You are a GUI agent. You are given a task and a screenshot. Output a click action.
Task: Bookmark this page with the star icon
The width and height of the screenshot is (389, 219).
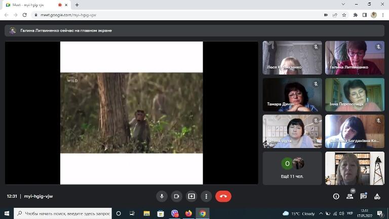tap(344, 15)
